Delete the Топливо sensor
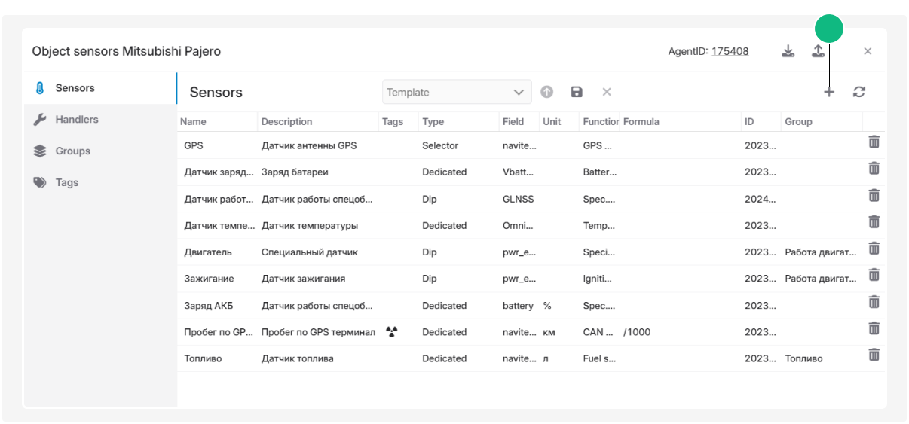 [874, 355]
